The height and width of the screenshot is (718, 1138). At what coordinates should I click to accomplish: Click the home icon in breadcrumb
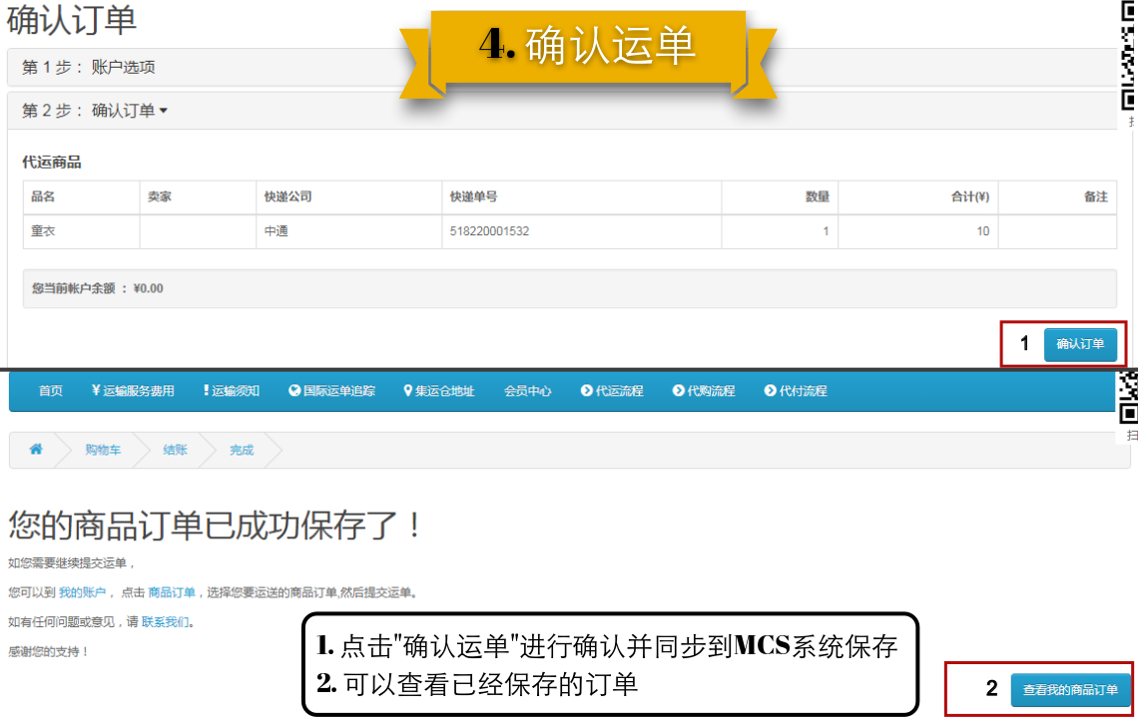pos(36,450)
